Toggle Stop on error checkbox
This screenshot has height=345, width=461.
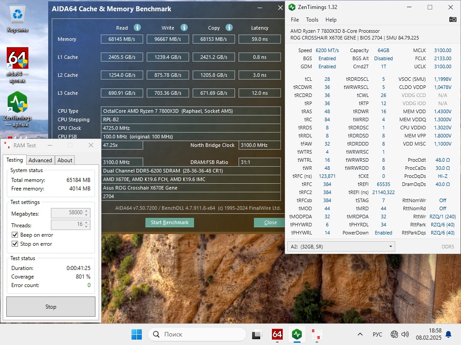click(x=15, y=243)
